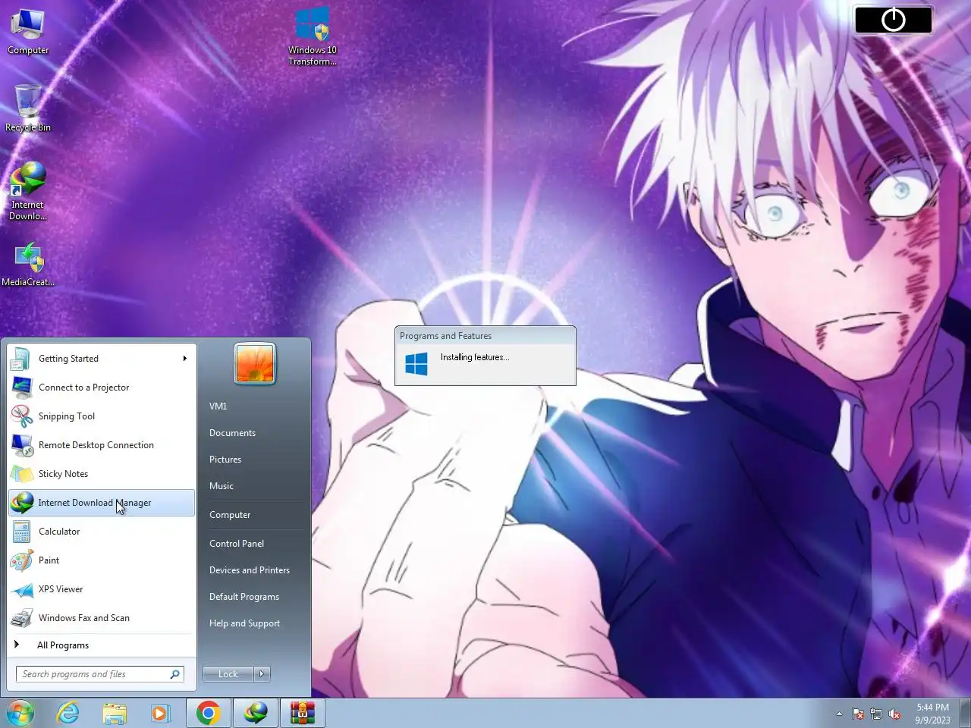Screen dimensions: 971x728
Task: Open the shutdown options arrow beside Lock
Action: pyautogui.click(x=262, y=674)
